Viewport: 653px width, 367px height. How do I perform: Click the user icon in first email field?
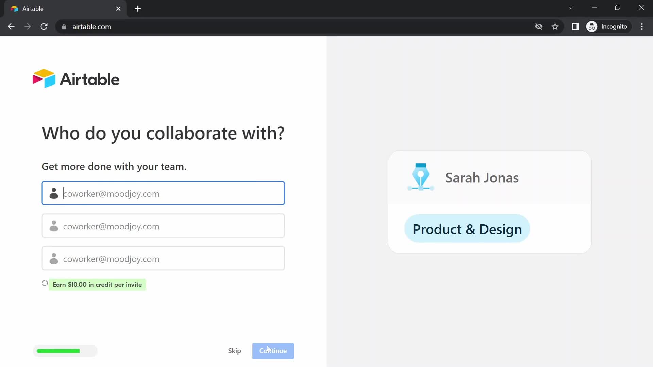pyautogui.click(x=53, y=193)
